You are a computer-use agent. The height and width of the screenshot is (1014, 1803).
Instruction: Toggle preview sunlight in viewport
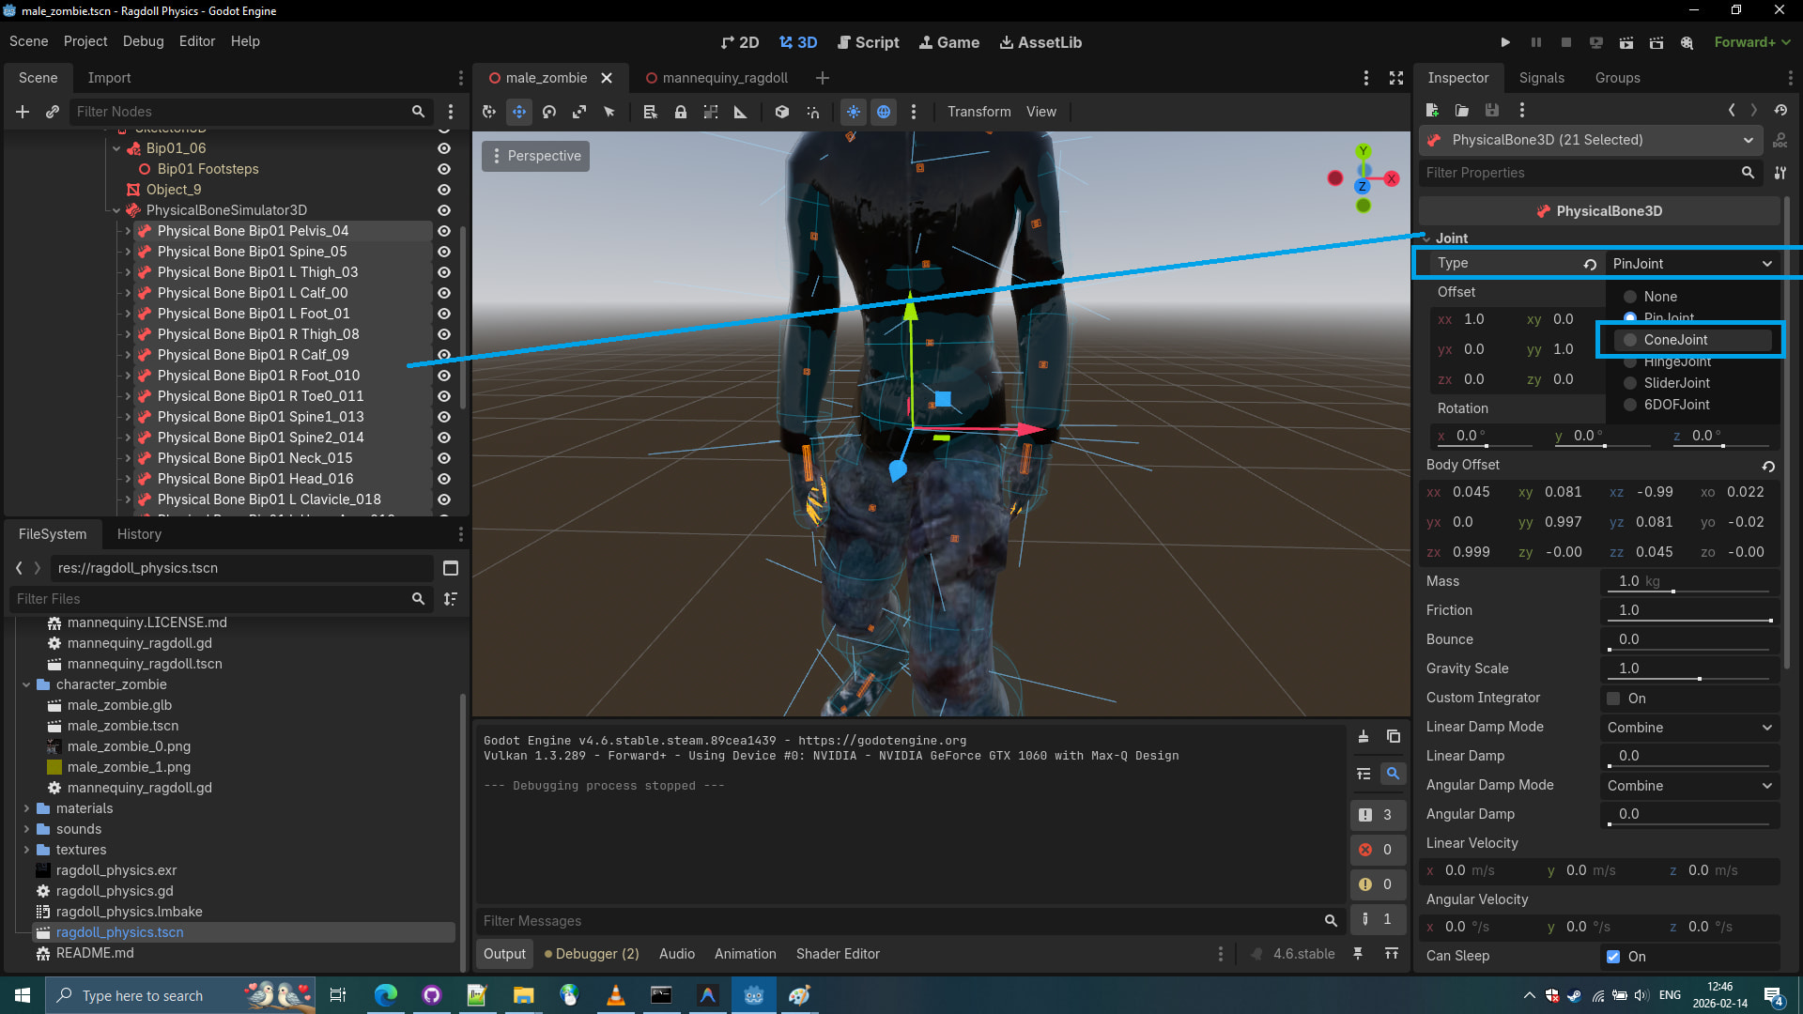pos(853,112)
